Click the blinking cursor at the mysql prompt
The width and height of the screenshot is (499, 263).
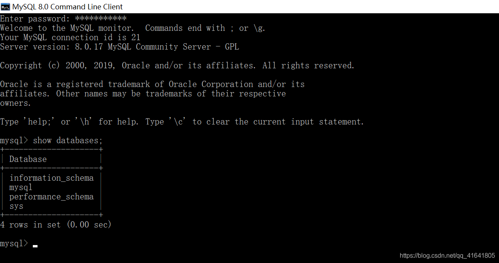coord(35,246)
